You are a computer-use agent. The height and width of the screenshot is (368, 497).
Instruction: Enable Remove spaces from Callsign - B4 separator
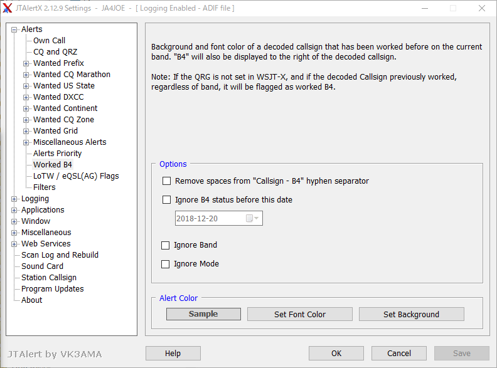(166, 181)
